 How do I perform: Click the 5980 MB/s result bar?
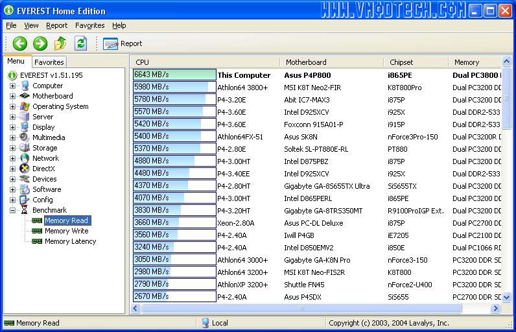click(x=174, y=87)
